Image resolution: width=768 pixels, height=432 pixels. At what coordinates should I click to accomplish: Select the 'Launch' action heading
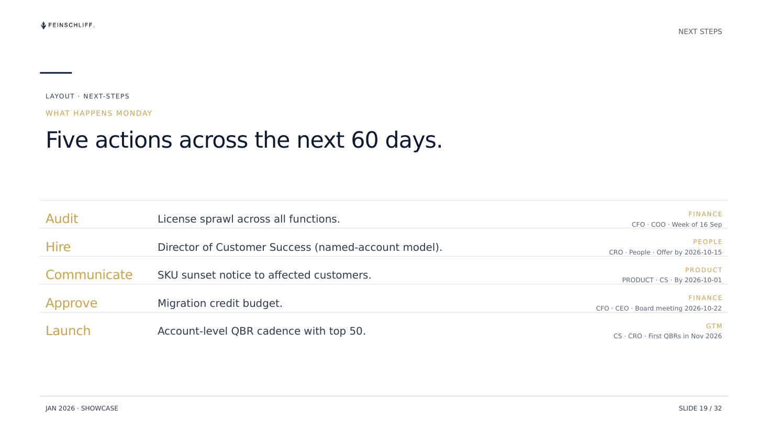pos(68,331)
